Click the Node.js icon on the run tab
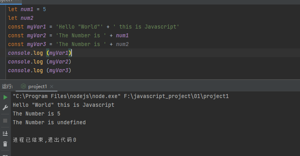 coord(23,87)
